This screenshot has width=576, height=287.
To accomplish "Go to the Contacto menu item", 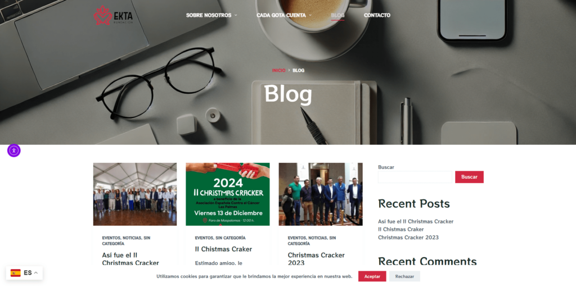I will point(377,15).
